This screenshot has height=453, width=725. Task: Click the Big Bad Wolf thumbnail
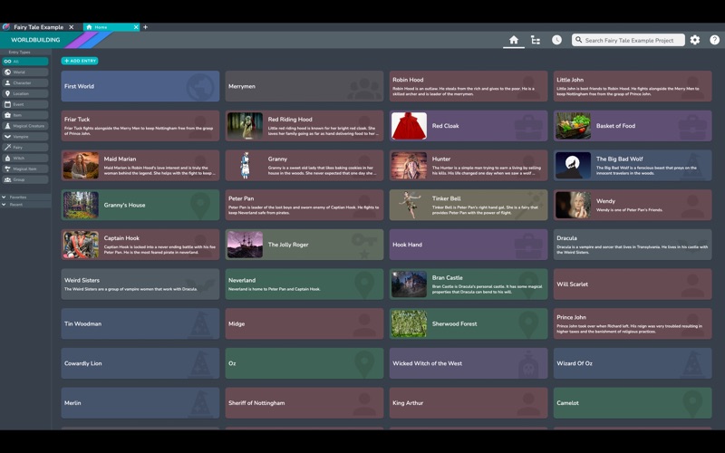[x=574, y=166]
